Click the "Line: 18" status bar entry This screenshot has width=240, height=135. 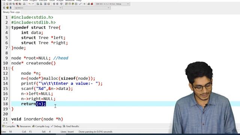(x=6, y=132)
